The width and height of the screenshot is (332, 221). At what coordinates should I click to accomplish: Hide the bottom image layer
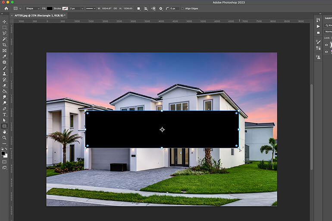326,52
